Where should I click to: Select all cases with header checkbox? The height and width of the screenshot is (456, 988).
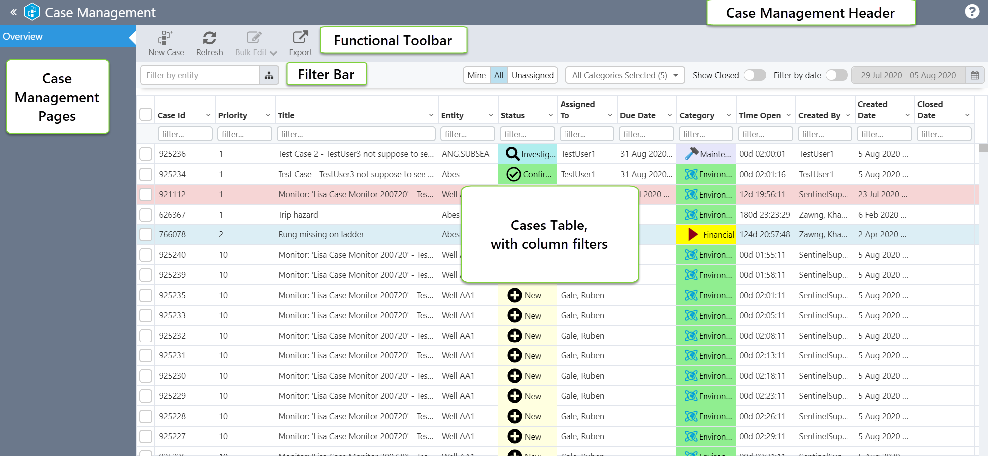point(146,114)
